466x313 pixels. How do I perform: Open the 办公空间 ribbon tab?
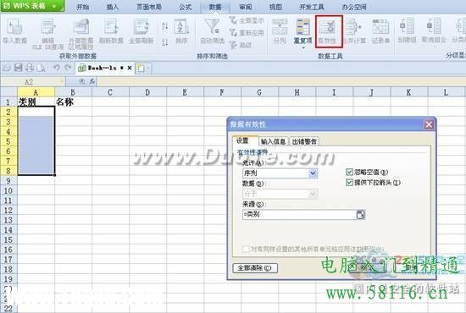tap(353, 7)
